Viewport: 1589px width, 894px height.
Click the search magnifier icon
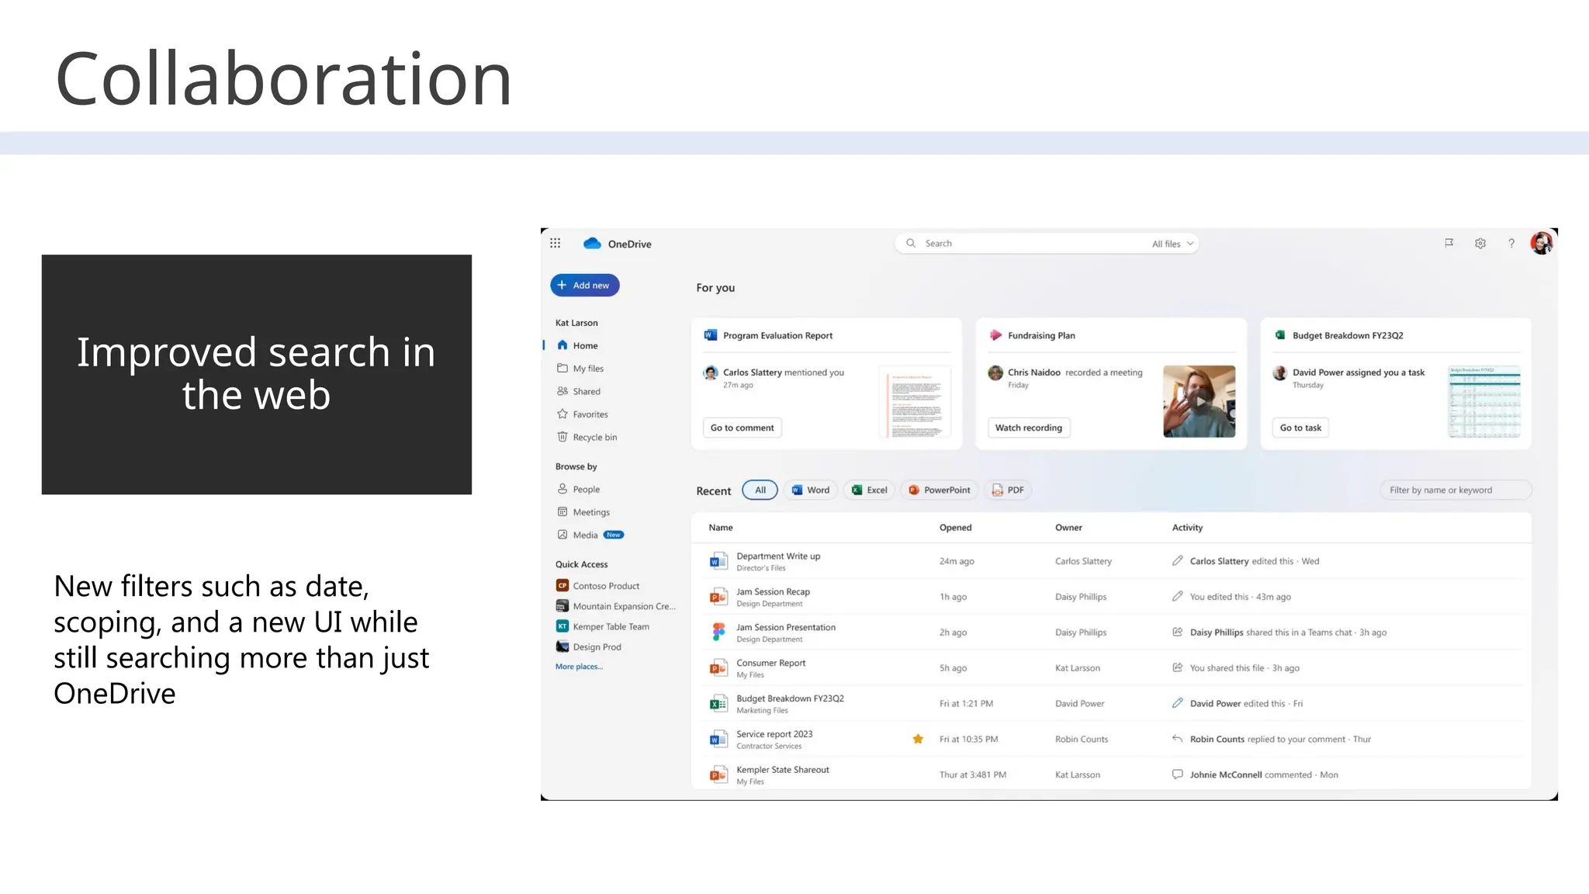click(x=911, y=243)
